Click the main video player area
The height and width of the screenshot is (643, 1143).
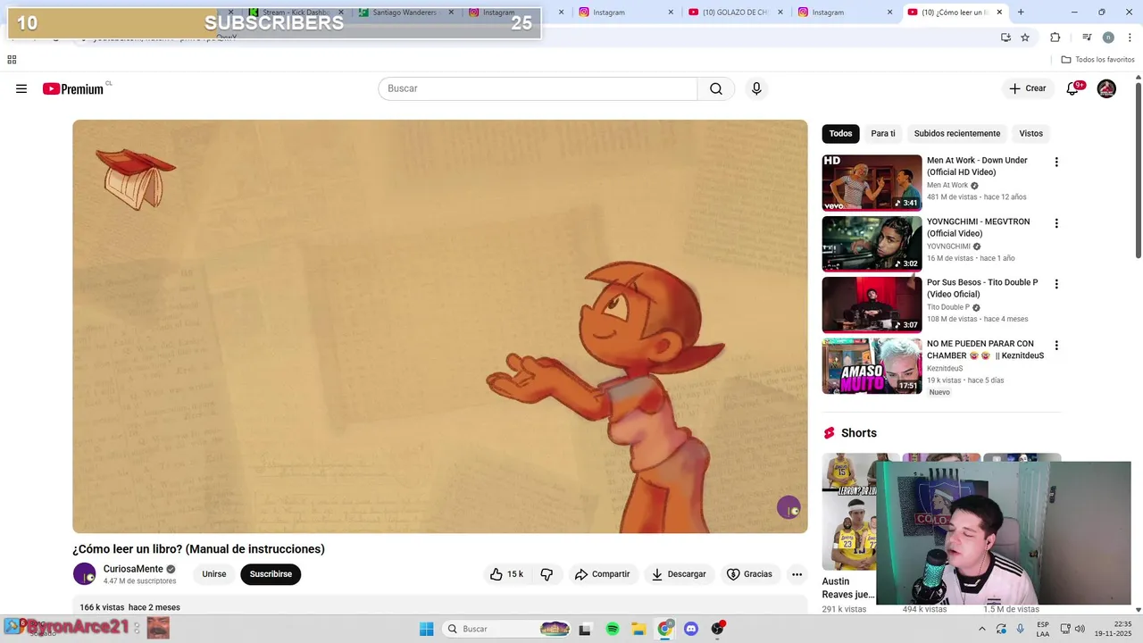(440, 327)
